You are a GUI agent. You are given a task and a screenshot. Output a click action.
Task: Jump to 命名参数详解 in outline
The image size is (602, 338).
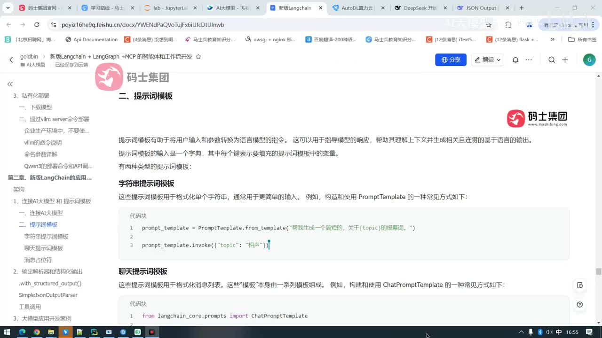click(41, 154)
